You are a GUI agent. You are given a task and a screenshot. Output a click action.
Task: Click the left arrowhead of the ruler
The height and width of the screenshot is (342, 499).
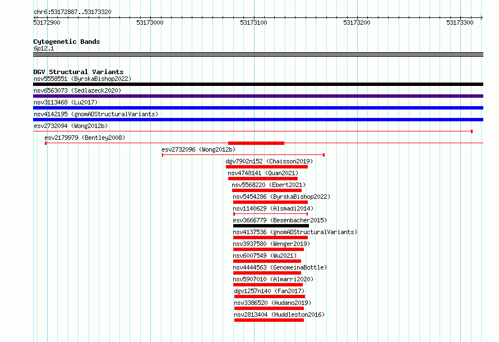pos(35,17)
